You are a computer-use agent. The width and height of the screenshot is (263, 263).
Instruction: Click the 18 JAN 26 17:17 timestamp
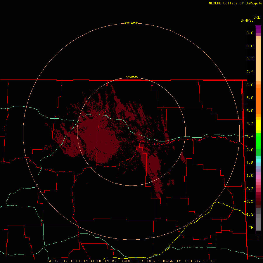(196, 261)
